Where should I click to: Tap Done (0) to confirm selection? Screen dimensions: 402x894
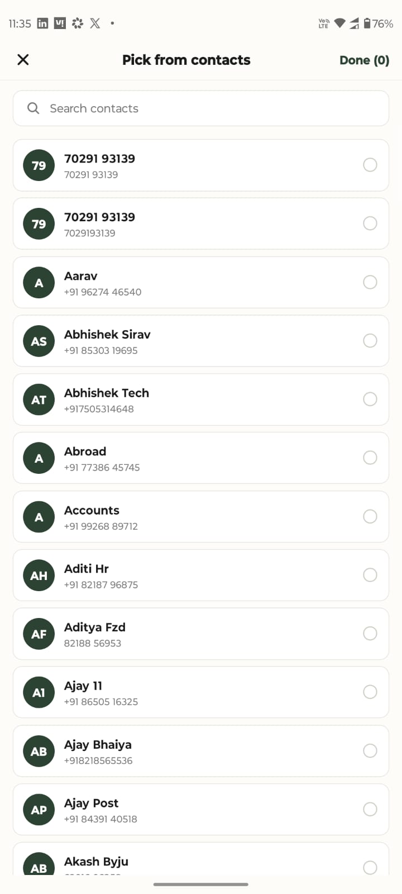coord(364,60)
